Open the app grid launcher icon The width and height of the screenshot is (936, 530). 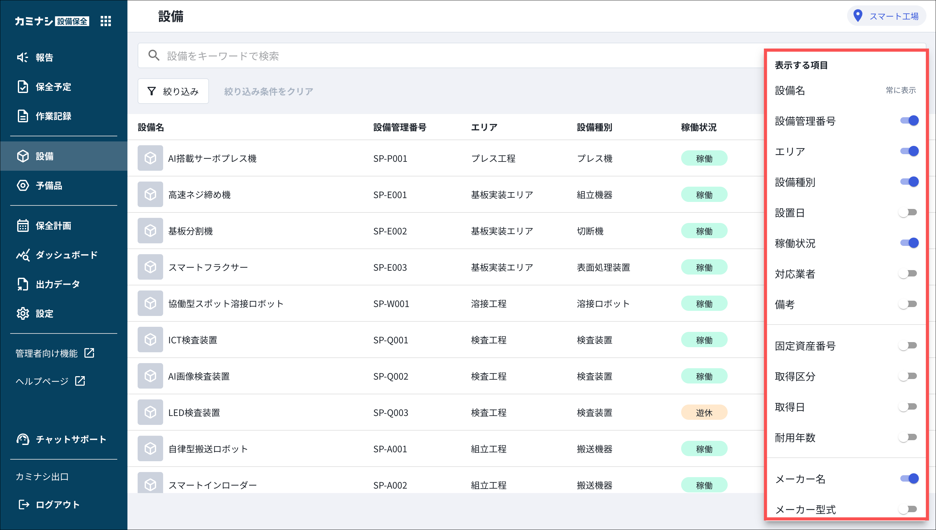(x=105, y=21)
